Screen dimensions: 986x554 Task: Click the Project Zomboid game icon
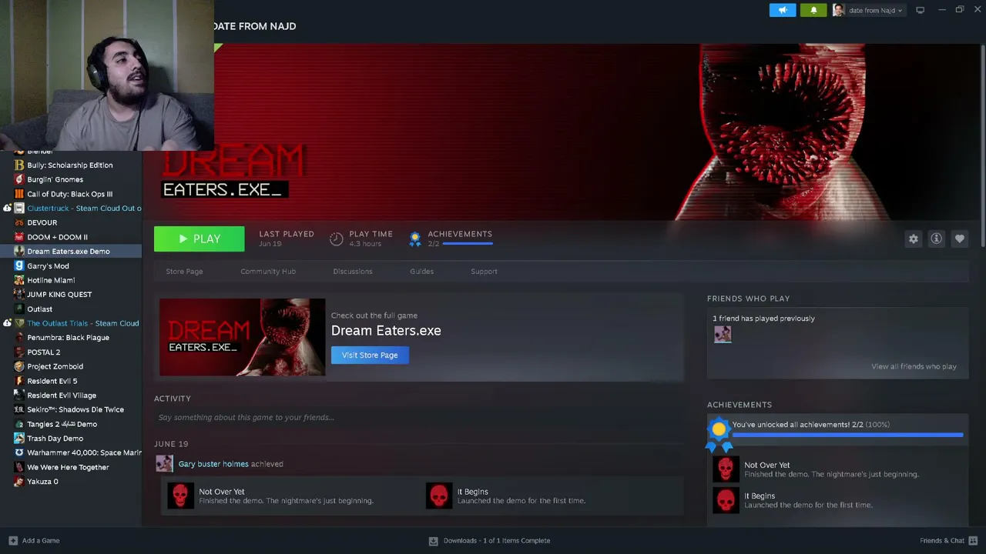[19, 366]
